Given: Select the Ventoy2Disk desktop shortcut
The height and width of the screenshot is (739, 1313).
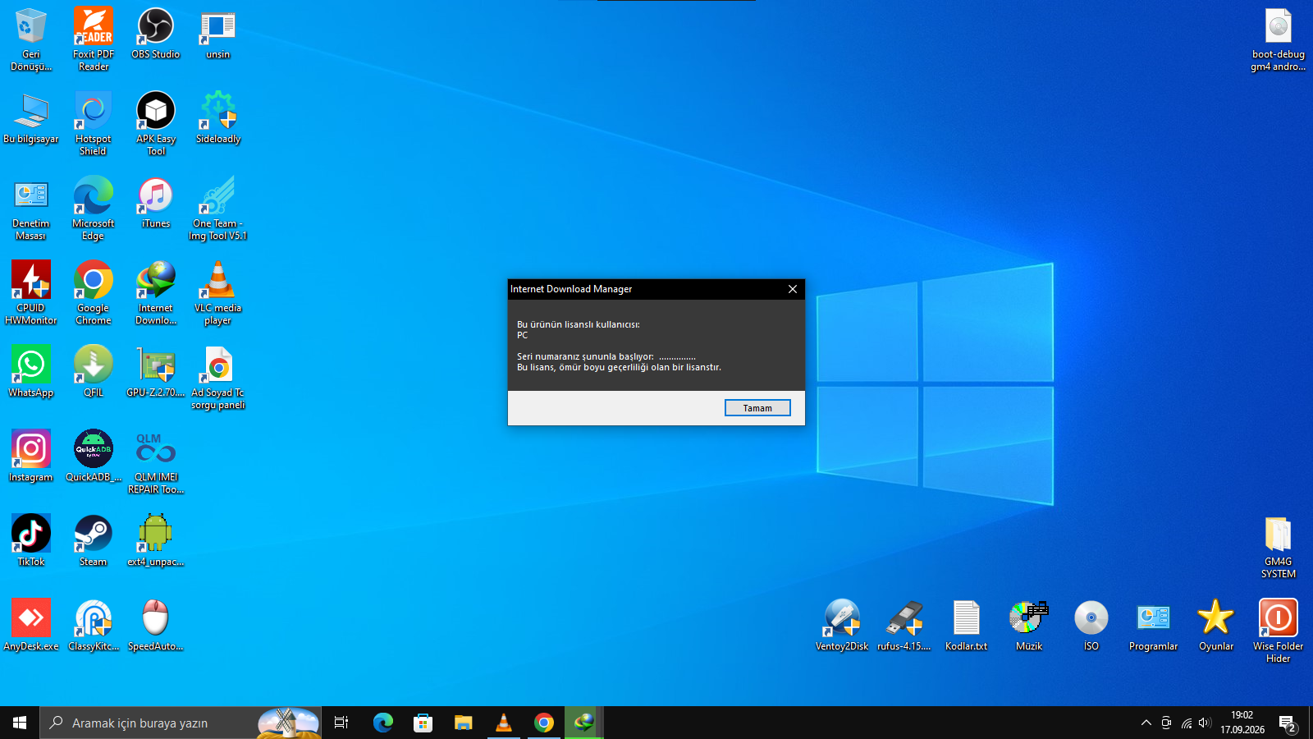Looking at the screenshot, I should tap(842, 626).
